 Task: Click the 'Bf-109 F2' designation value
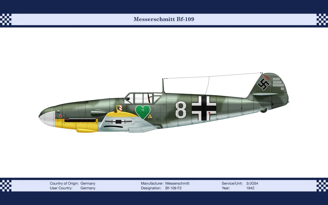(x=173, y=188)
